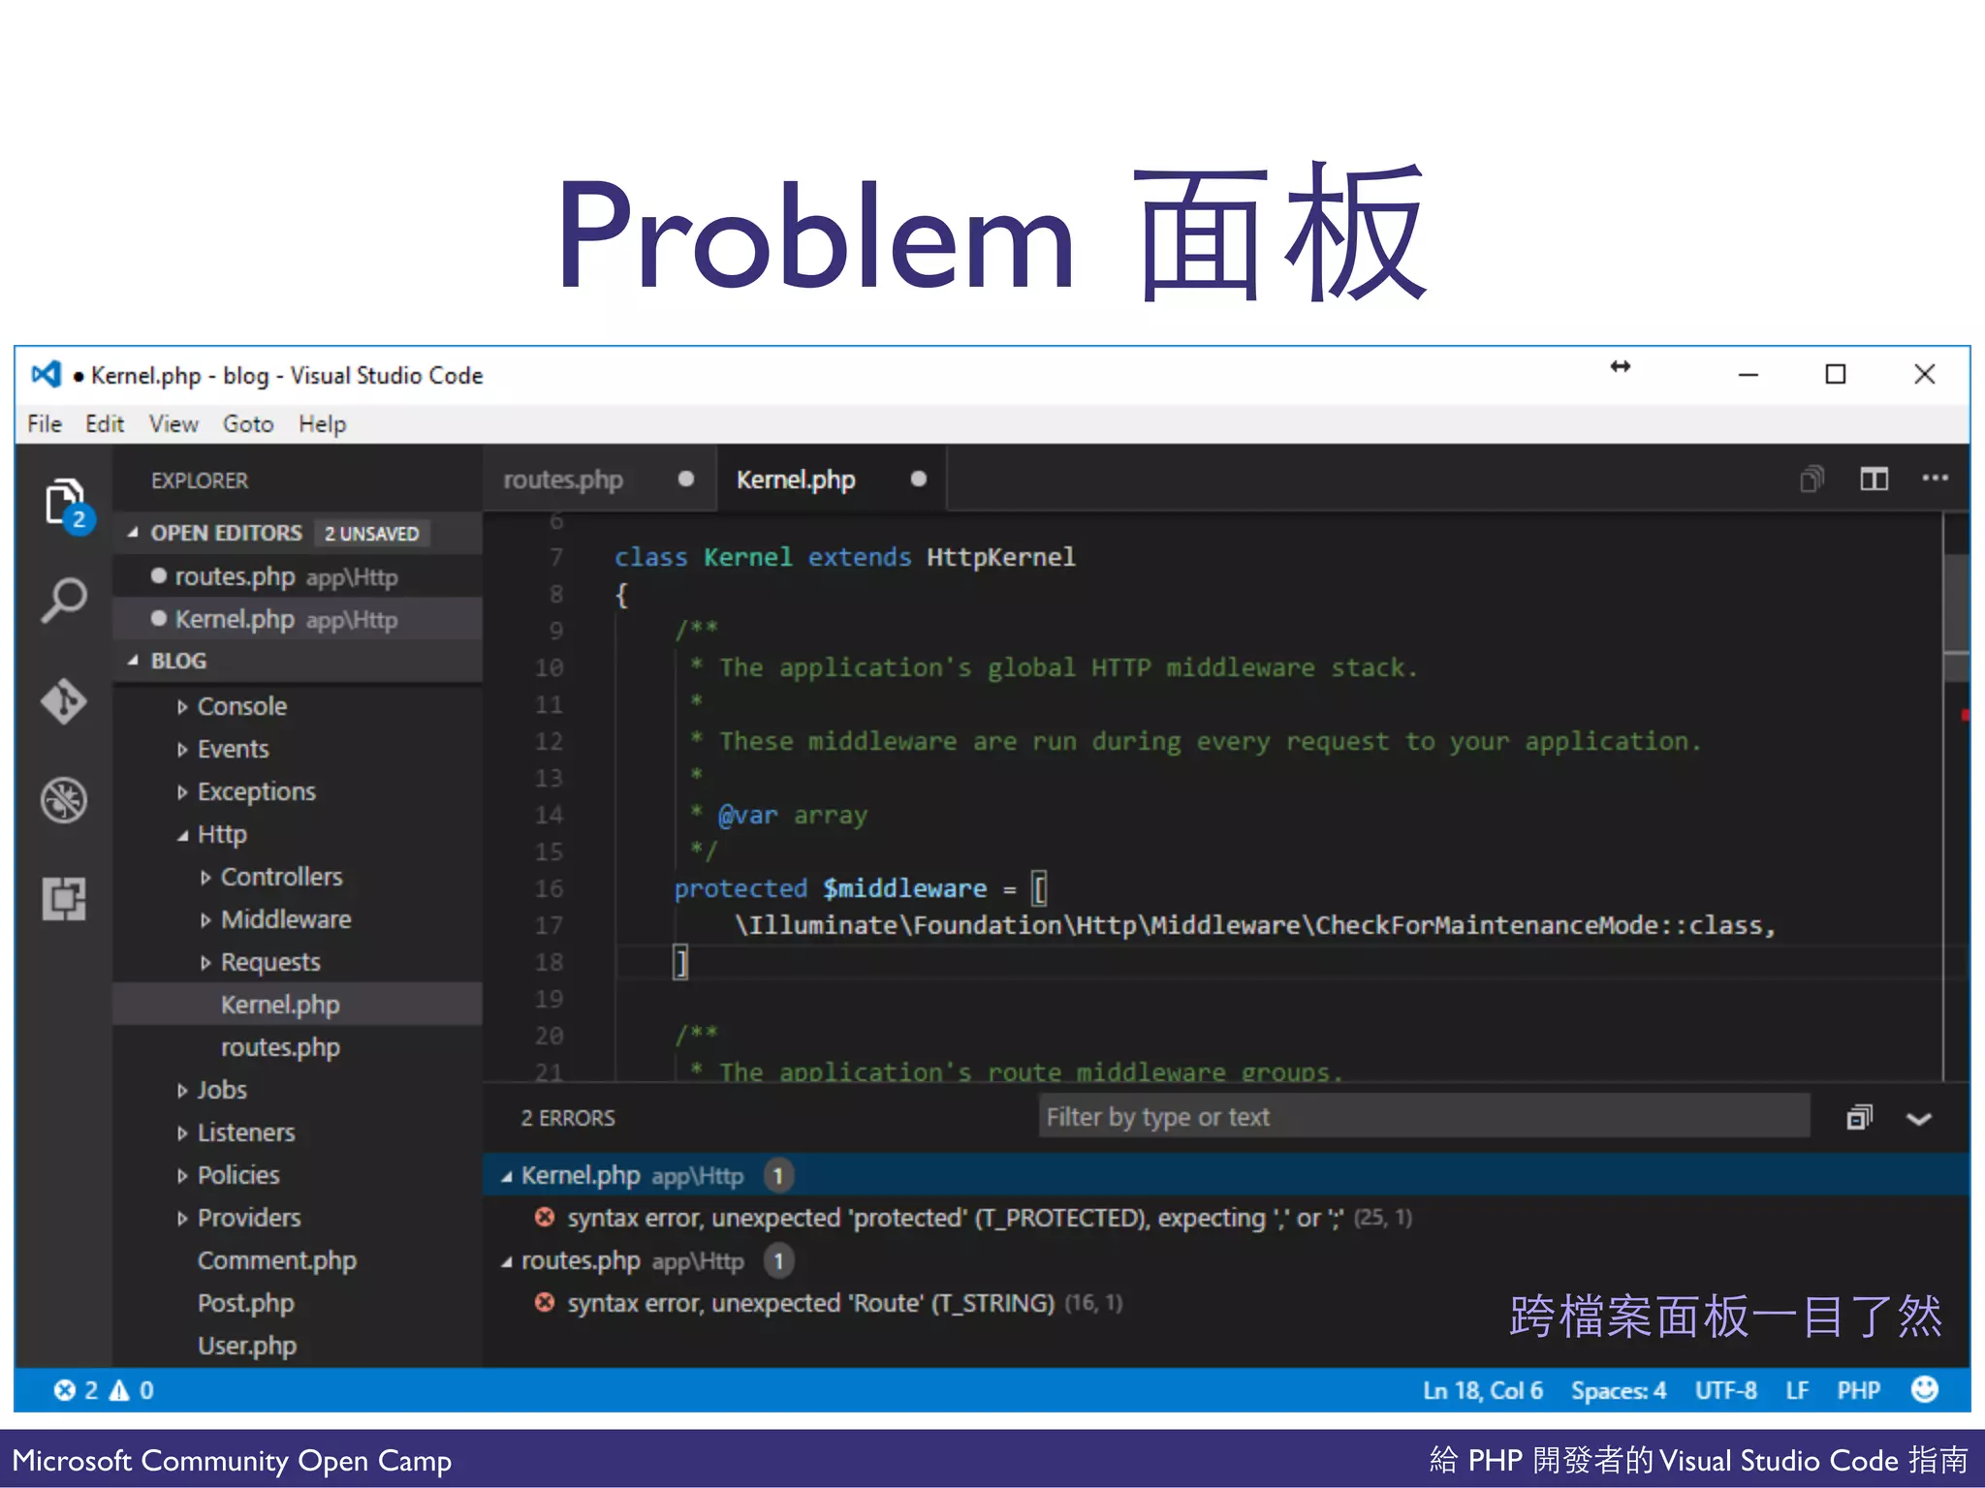Open the Extensions view icon
The image size is (1985, 1488).
coord(64,899)
